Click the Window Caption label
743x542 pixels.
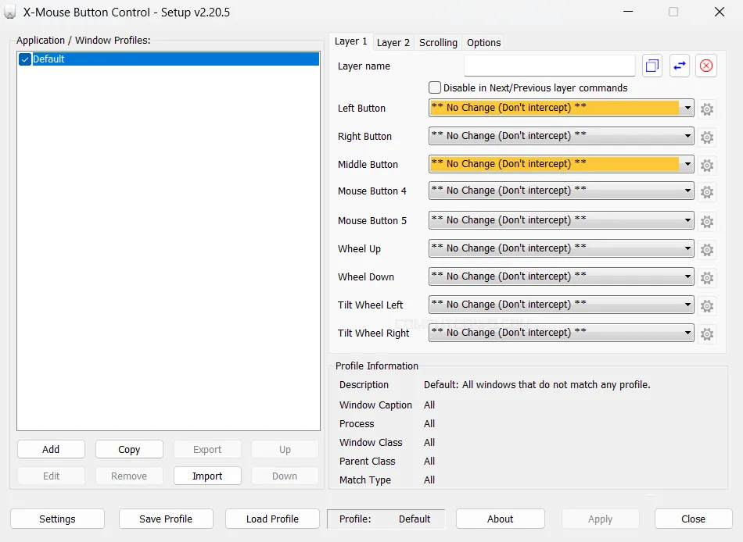point(375,405)
